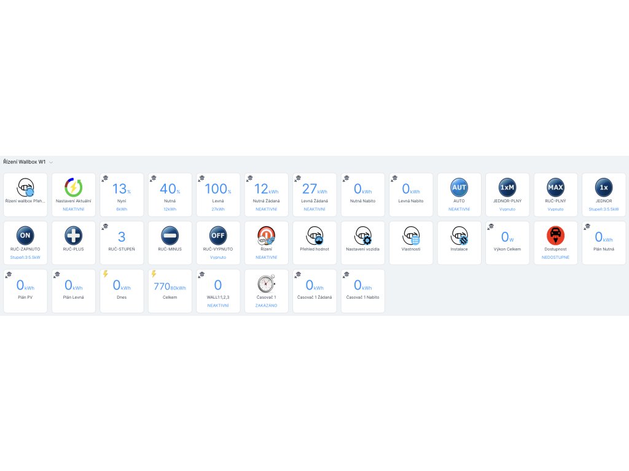Viewport: 629px width, 471px height.
Task: Click the Dnes energy tile
Action: pyautogui.click(x=122, y=291)
